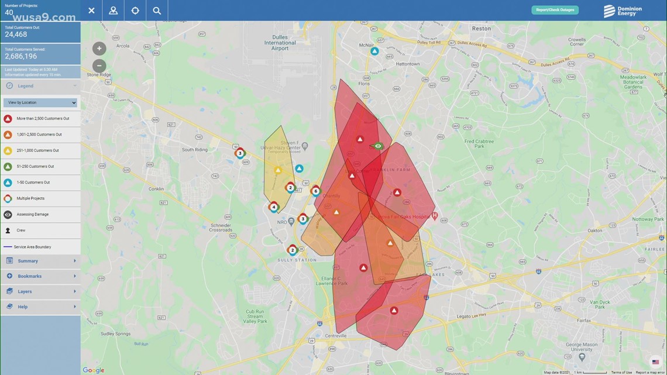The image size is (667, 375).
Task: Collapse the Legend panel
Action: [x=74, y=85]
